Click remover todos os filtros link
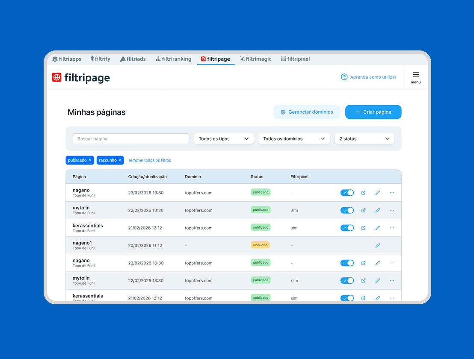 [150, 160]
